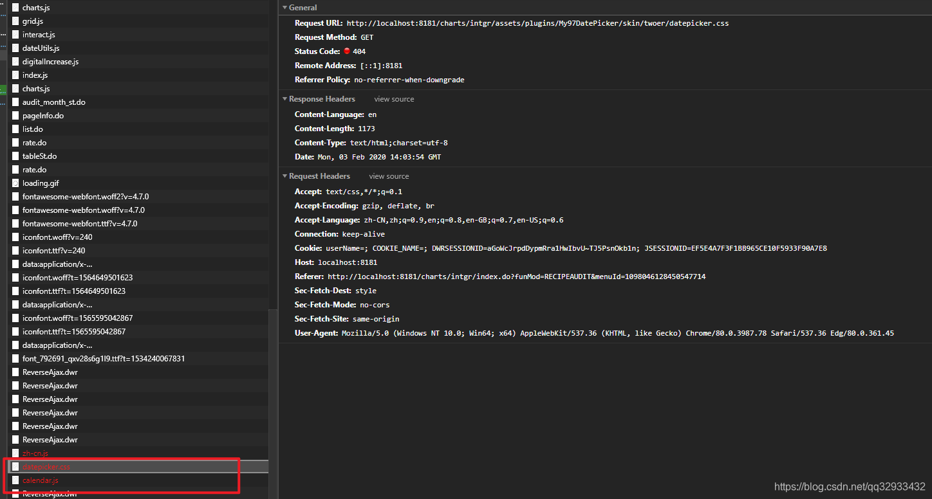Click the User-Agent header value
Screen dimensions: 932x499
pos(618,333)
